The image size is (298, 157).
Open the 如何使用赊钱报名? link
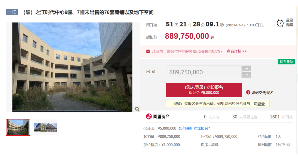click(194, 128)
